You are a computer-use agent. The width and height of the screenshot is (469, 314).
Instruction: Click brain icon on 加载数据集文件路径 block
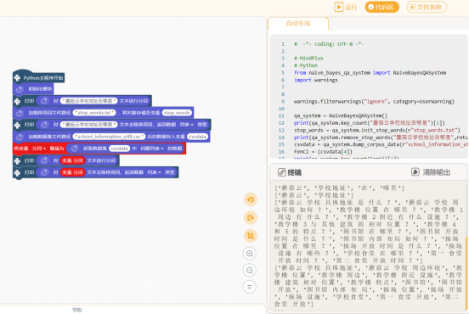[x=20, y=137]
